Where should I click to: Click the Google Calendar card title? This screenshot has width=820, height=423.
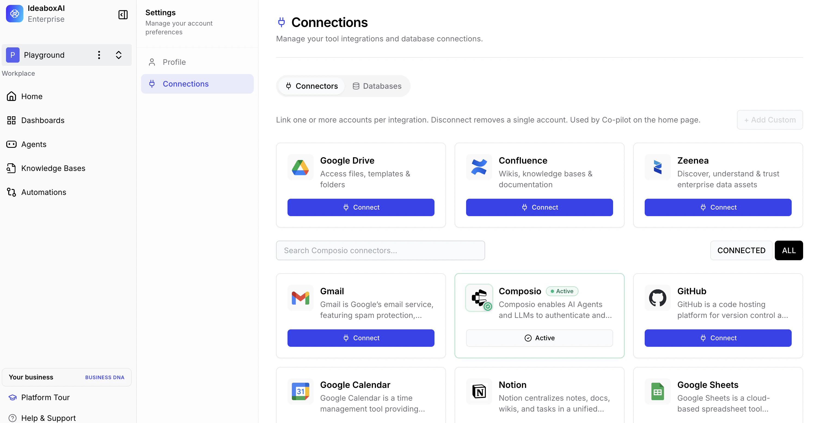click(x=355, y=385)
